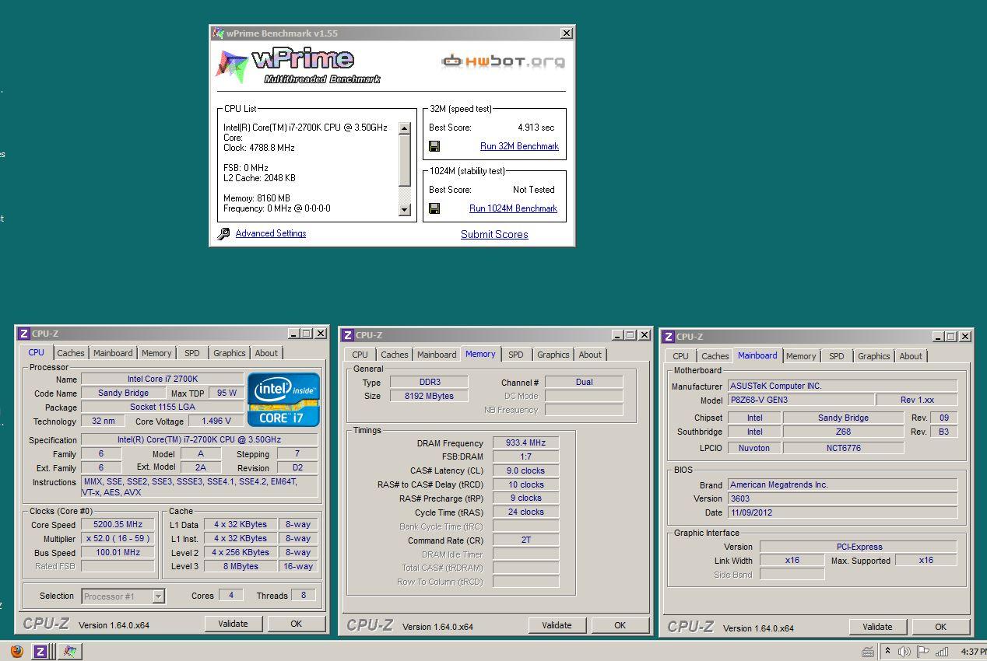This screenshot has width=987, height=661.
Task: Click the Southbridge Z68 value
Action: [x=843, y=432]
